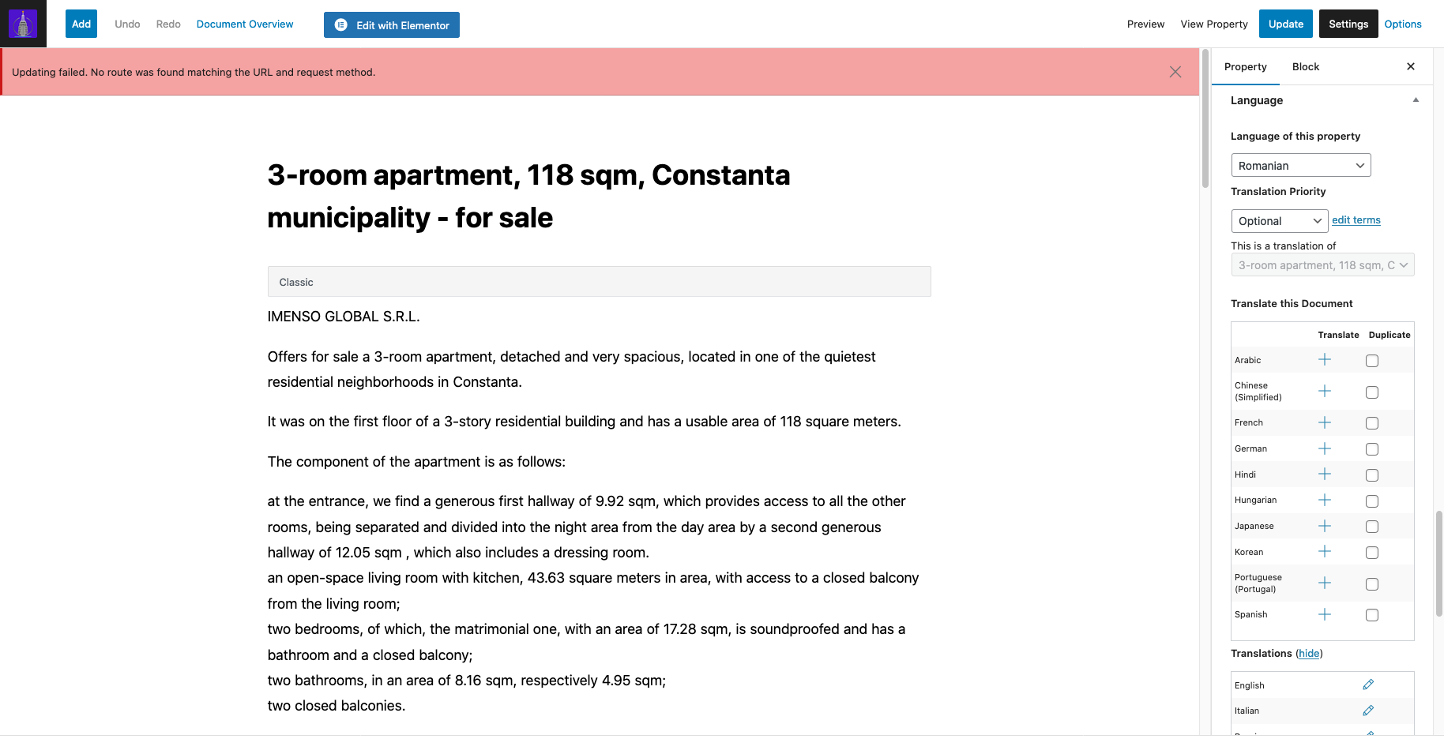Check the German duplicate checkbox
This screenshot has height=739, width=1444.
[x=1372, y=449]
